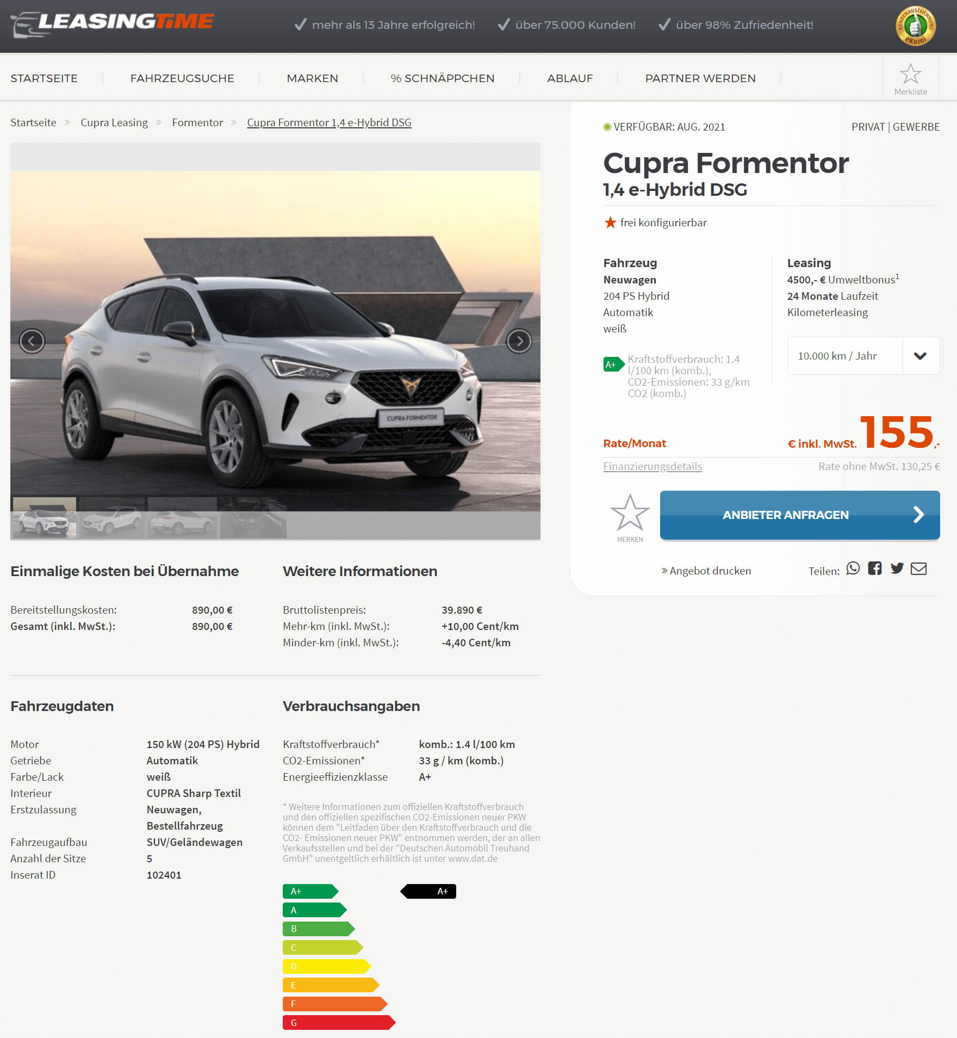Click green B energy class bar
957x1038 pixels.
tap(319, 929)
